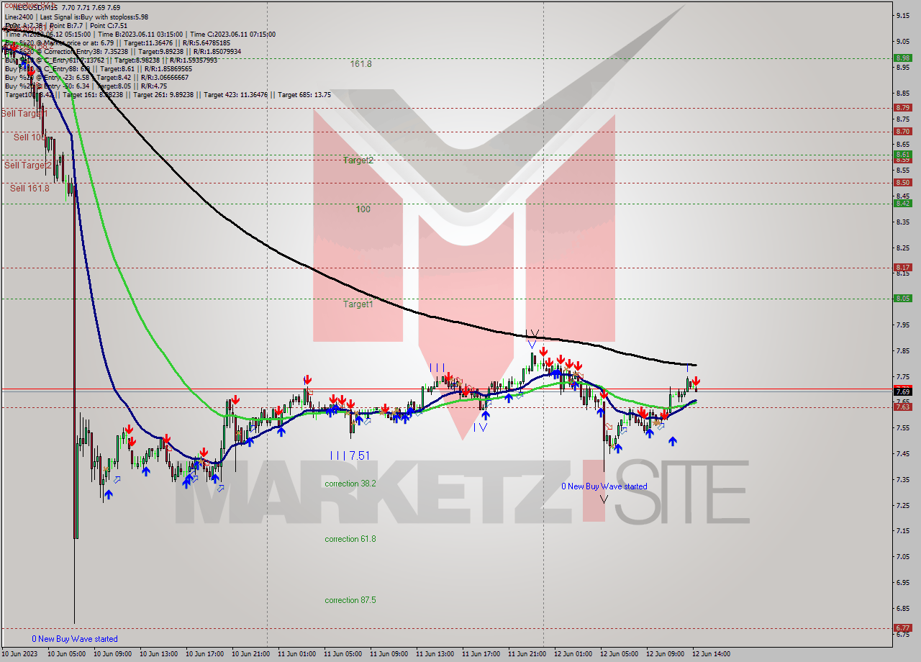
Task: Click the bottom-left '0 New Buy Wave started' label
Action: (x=75, y=639)
